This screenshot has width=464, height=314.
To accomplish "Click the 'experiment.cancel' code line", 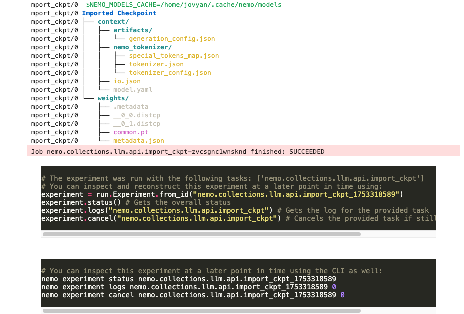I will tap(239, 218).
